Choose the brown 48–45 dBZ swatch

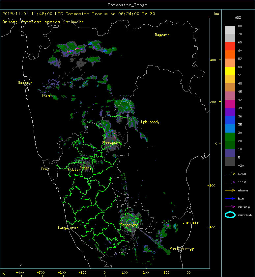pos(230,87)
